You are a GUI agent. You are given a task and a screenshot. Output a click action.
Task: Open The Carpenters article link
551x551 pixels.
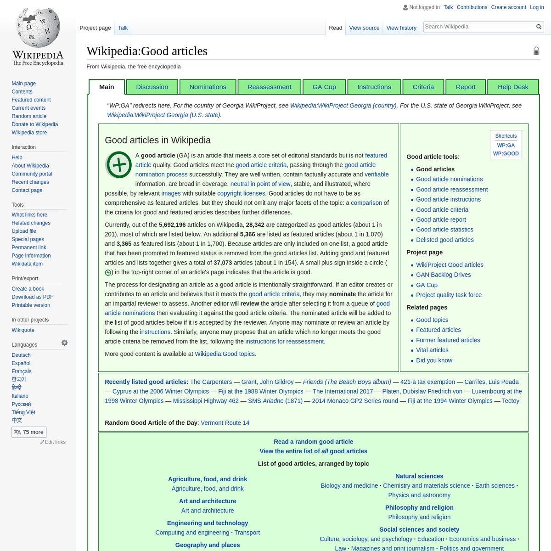(211, 382)
